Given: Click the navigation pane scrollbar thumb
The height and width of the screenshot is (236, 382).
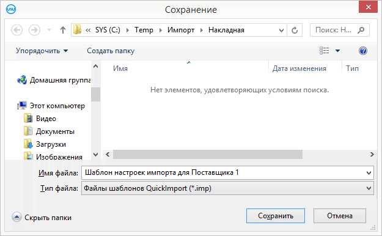Looking at the screenshot, I should (x=96, y=94).
